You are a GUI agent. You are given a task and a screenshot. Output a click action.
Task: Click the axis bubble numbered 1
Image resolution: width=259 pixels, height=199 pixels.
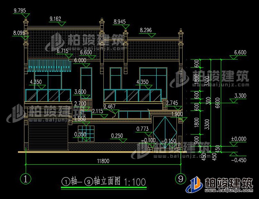(26, 179)
